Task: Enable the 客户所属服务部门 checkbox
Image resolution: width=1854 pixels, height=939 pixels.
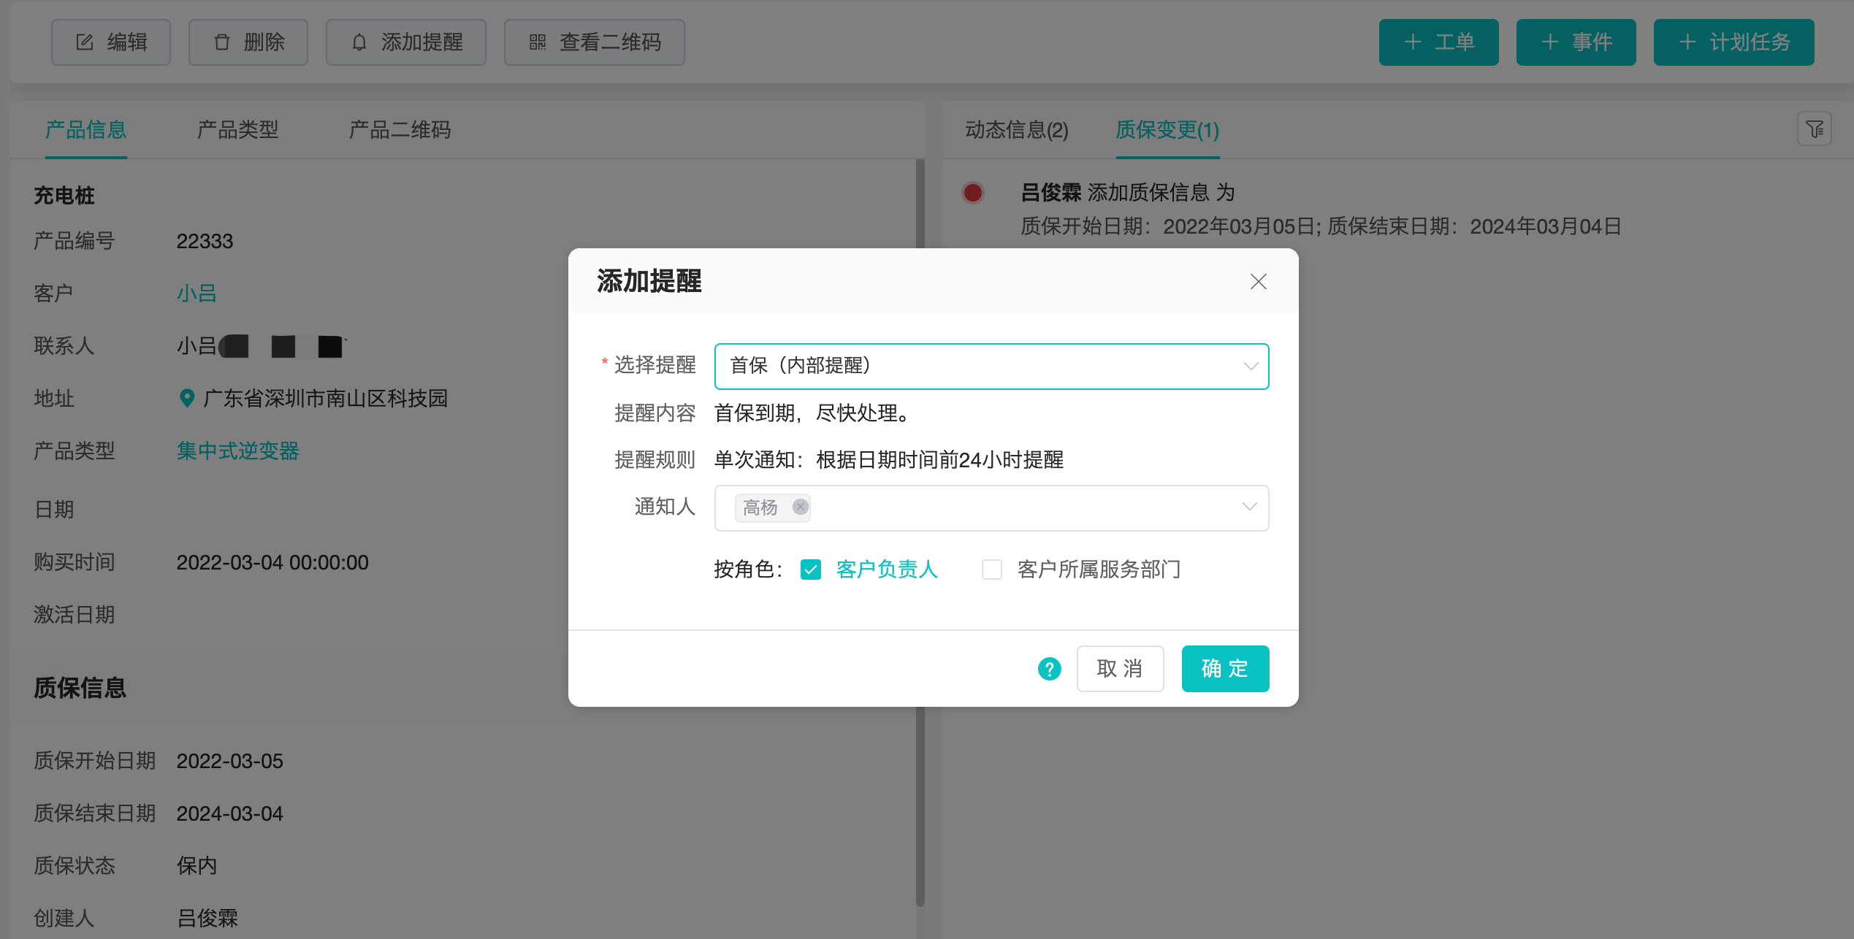Action: 991,569
